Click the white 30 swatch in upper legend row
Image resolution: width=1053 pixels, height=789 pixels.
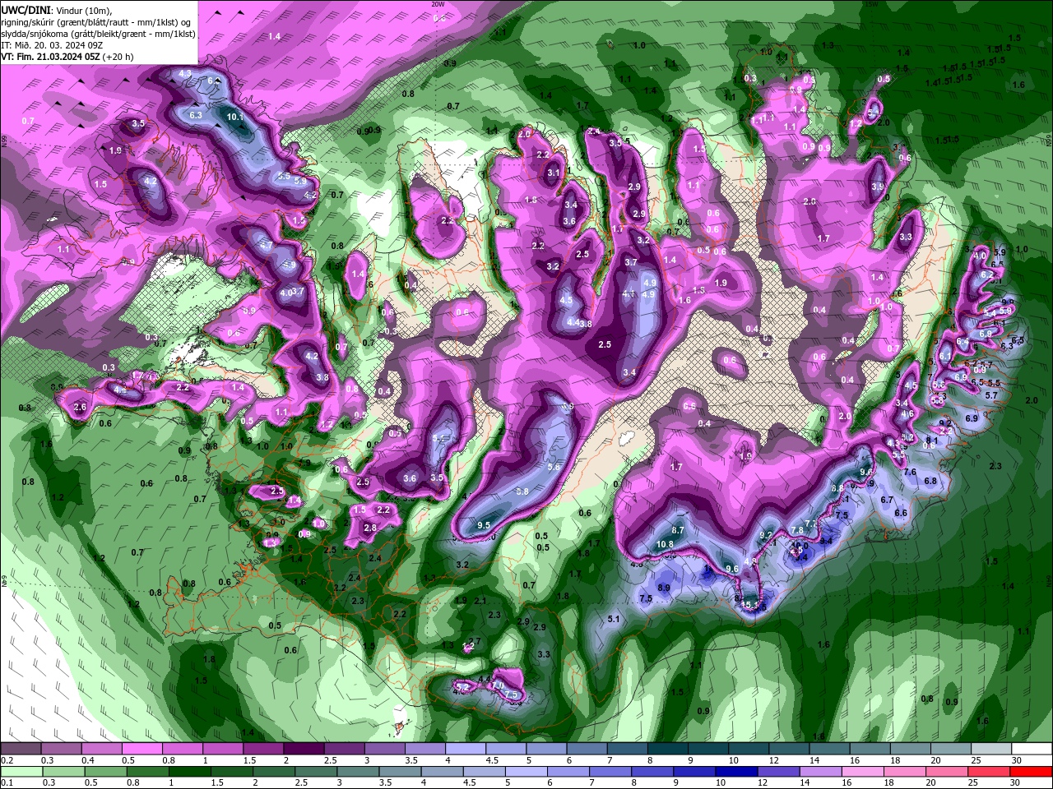[1032, 749]
